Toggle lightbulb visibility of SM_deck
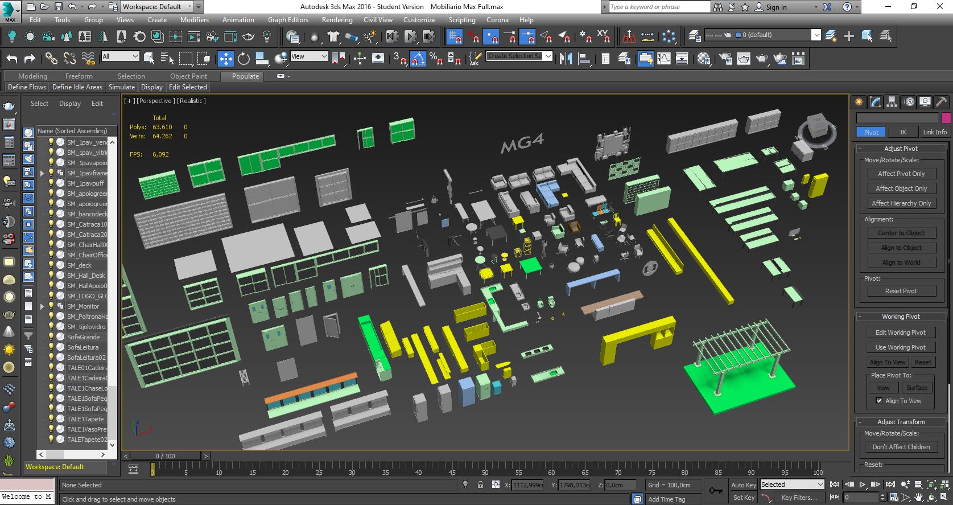This screenshot has height=505, width=953. [51, 265]
